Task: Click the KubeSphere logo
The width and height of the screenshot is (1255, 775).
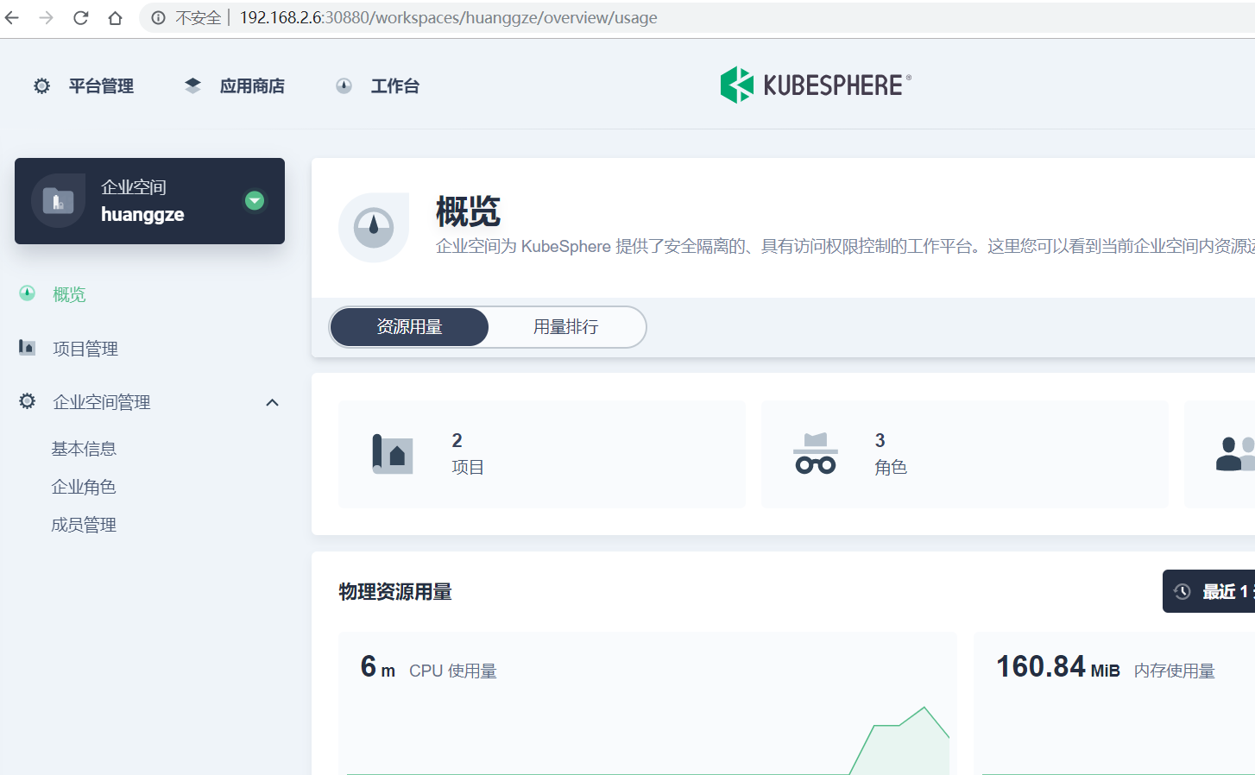Action: [x=816, y=85]
